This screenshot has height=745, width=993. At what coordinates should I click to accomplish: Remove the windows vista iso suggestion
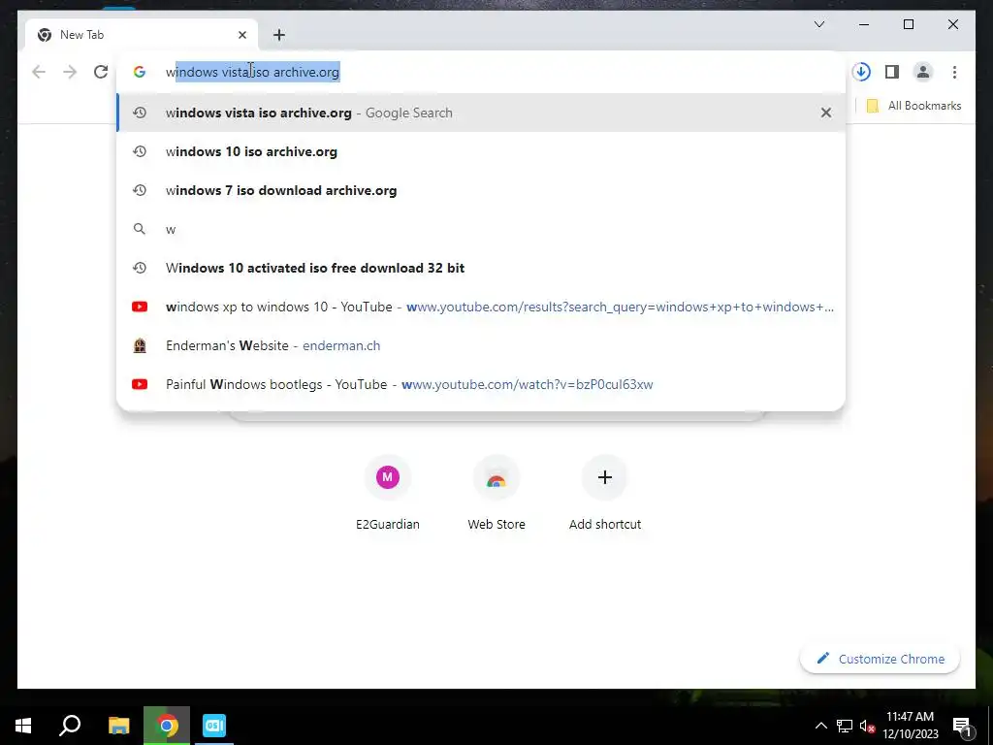pyautogui.click(x=826, y=113)
